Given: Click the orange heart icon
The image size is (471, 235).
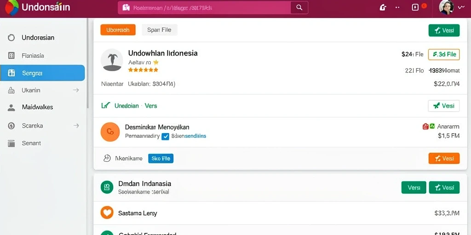Looking at the screenshot, I should [107, 213].
